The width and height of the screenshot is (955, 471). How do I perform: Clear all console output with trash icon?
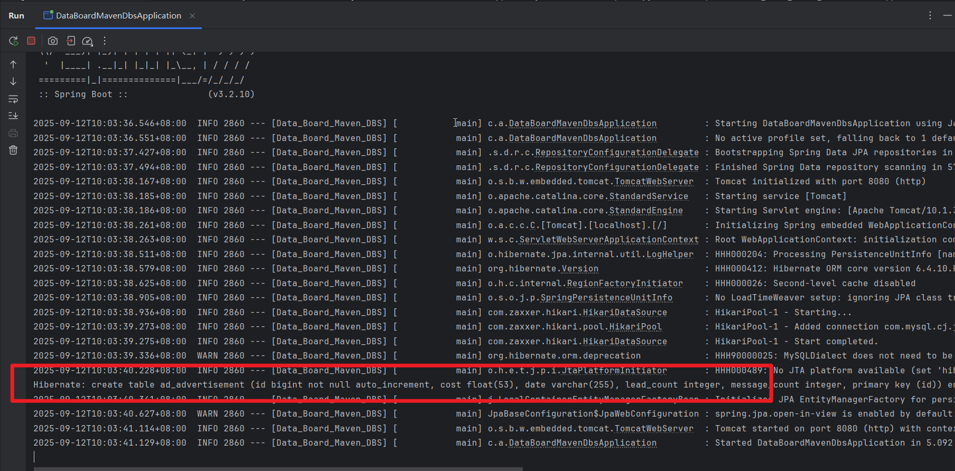coord(13,150)
